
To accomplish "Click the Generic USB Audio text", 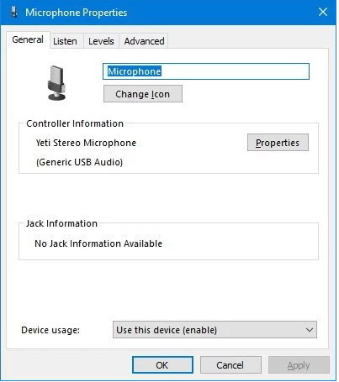I will [x=79, y=162].
